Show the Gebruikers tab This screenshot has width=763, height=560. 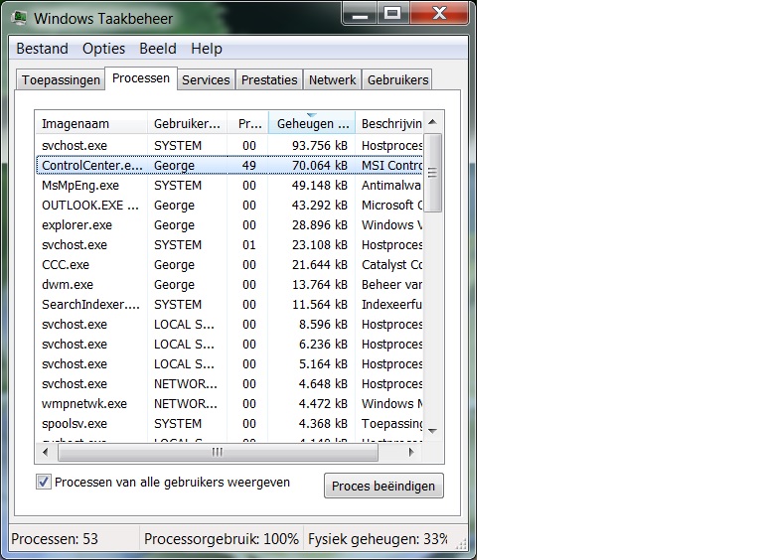click(x=397, y=79)
